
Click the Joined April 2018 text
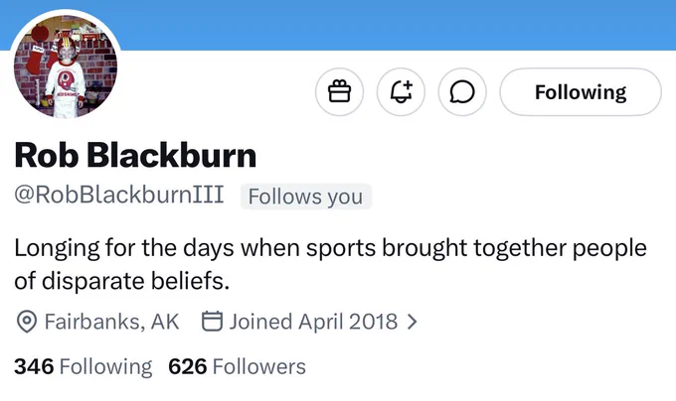pos(313,322)
